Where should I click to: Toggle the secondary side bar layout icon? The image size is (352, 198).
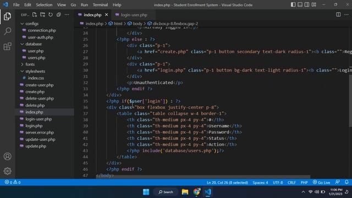pyautogui.click(x=307, y=5)
